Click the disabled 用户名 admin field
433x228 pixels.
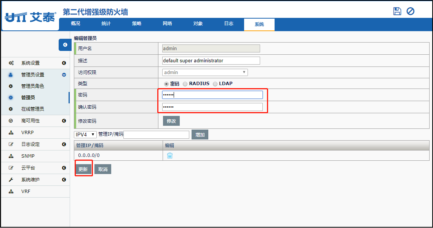point(211,49)
